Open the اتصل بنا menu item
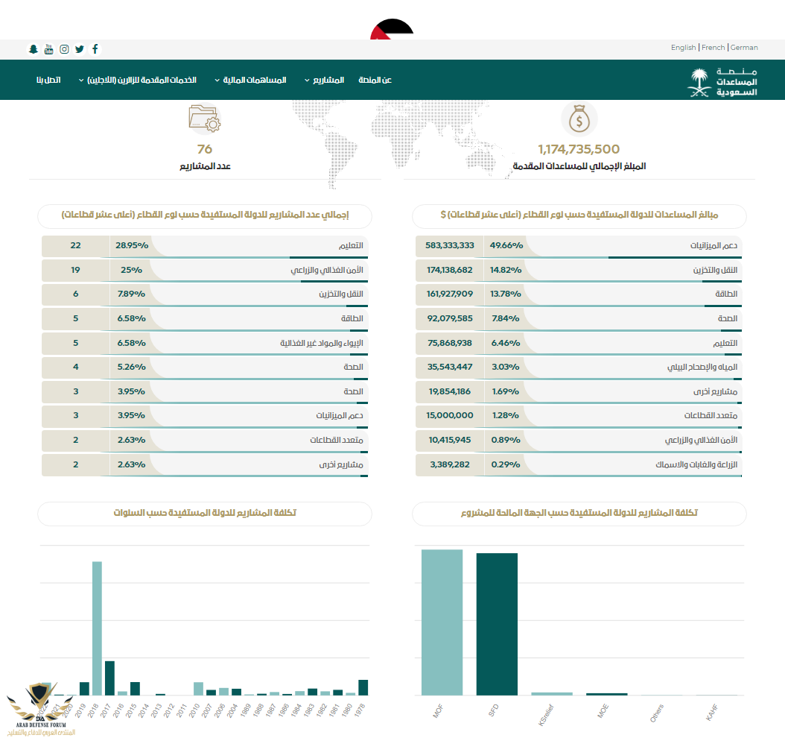 (48, 80)
